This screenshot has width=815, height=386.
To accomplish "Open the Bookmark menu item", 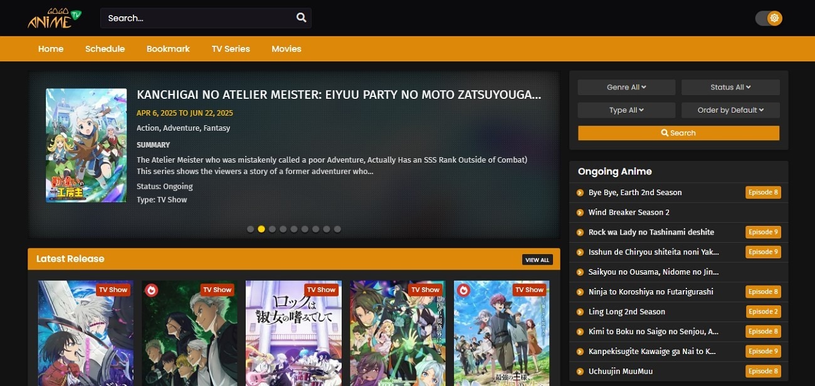I will [x=168, y=49].
